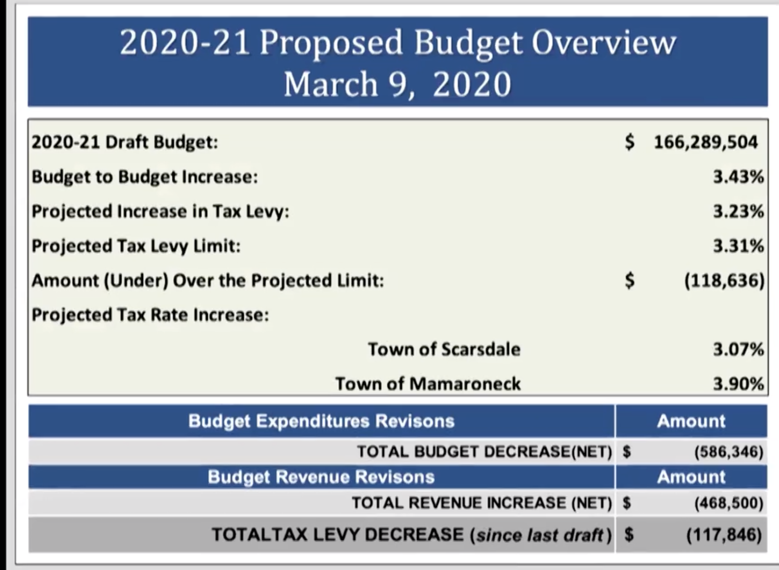The image size is (779, 570).
Task: Click the 3.90% Mamaroneck rate
Action: (x=738, y=384)
